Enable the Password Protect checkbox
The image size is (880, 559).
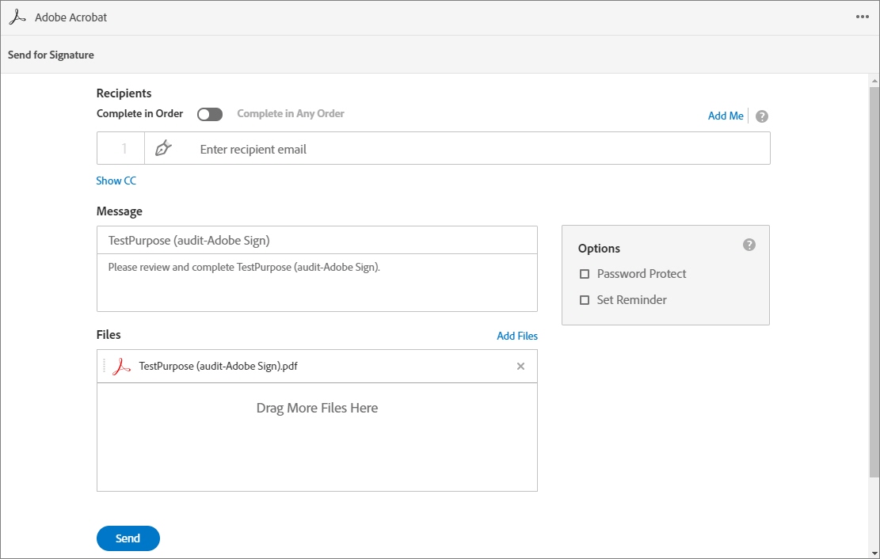585,273
